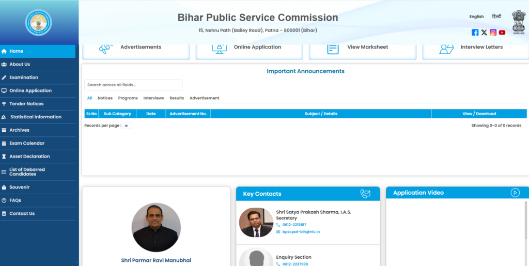Open Examination menu item
This screenshot has width=529, height=266.
tap(38, 77)
